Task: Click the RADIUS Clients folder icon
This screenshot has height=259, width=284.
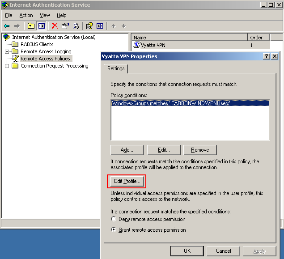Action: coord(15,44)
